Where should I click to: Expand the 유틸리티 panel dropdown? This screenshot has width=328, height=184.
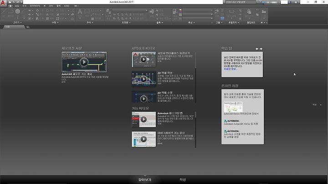[234, 22]
